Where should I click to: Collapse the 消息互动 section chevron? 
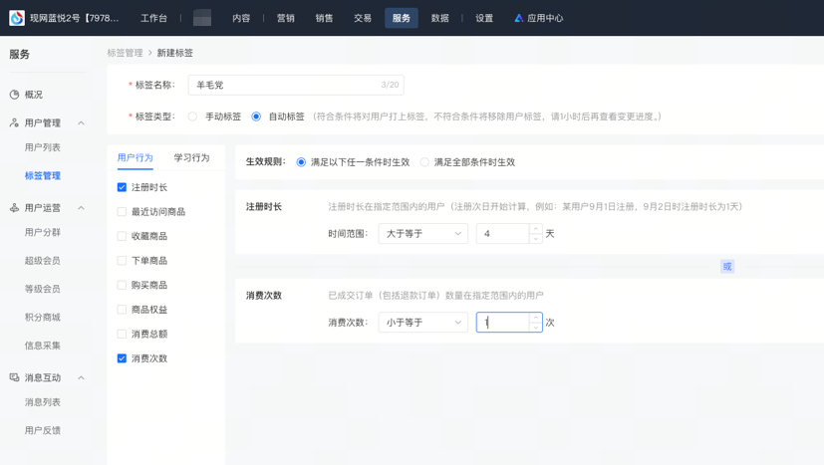81,377
